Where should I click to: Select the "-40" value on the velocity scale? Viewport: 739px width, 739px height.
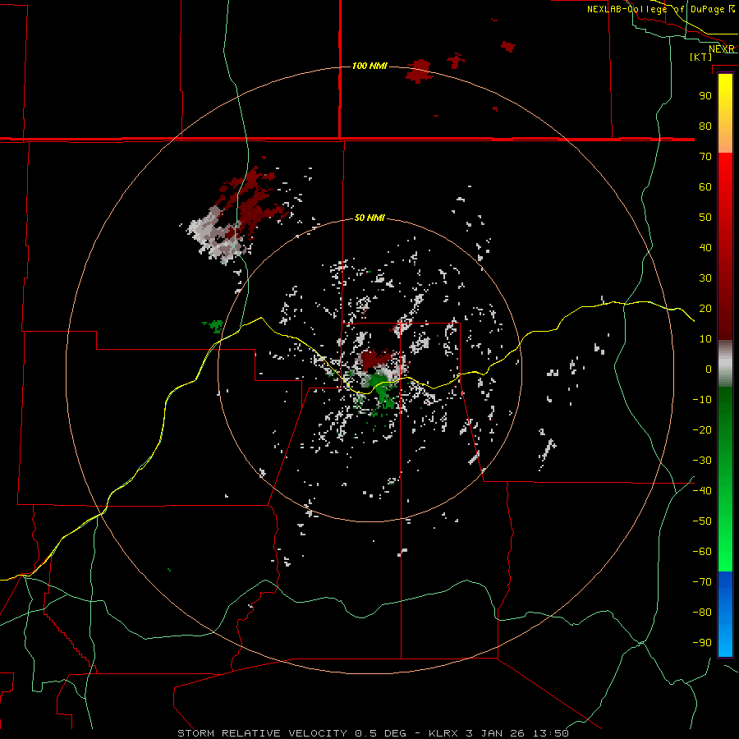click(x=702, y=491)
